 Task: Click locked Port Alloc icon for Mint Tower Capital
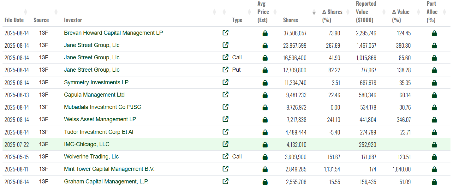pos(434,169)
